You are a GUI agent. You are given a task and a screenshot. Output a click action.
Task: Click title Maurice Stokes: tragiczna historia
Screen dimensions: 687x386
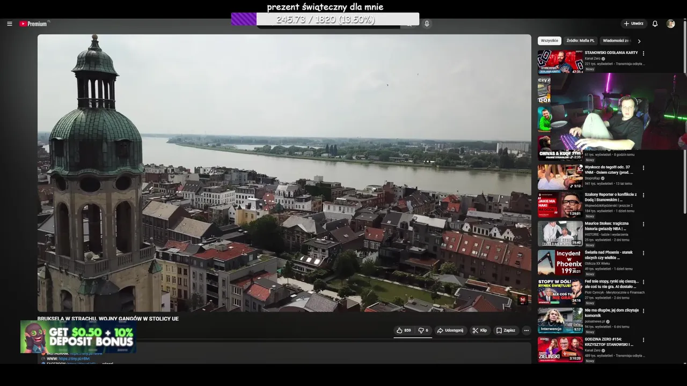pyautogui.click(x=607, y=226)
